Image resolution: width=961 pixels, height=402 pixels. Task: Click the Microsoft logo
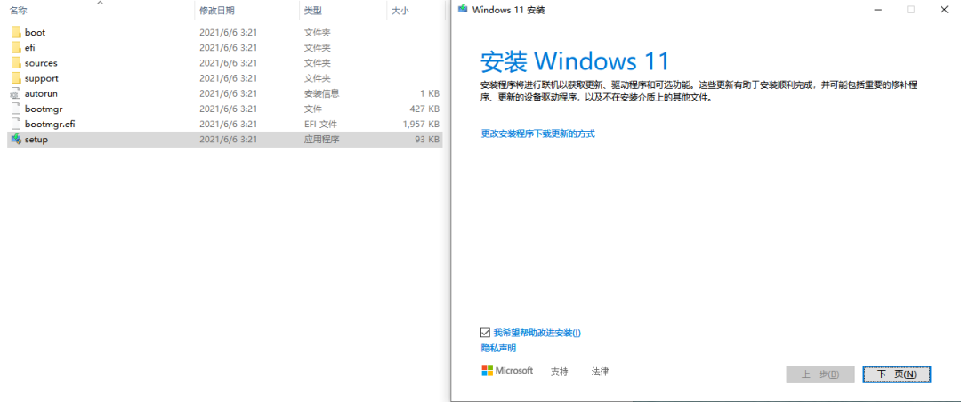(x=507, y=371)
